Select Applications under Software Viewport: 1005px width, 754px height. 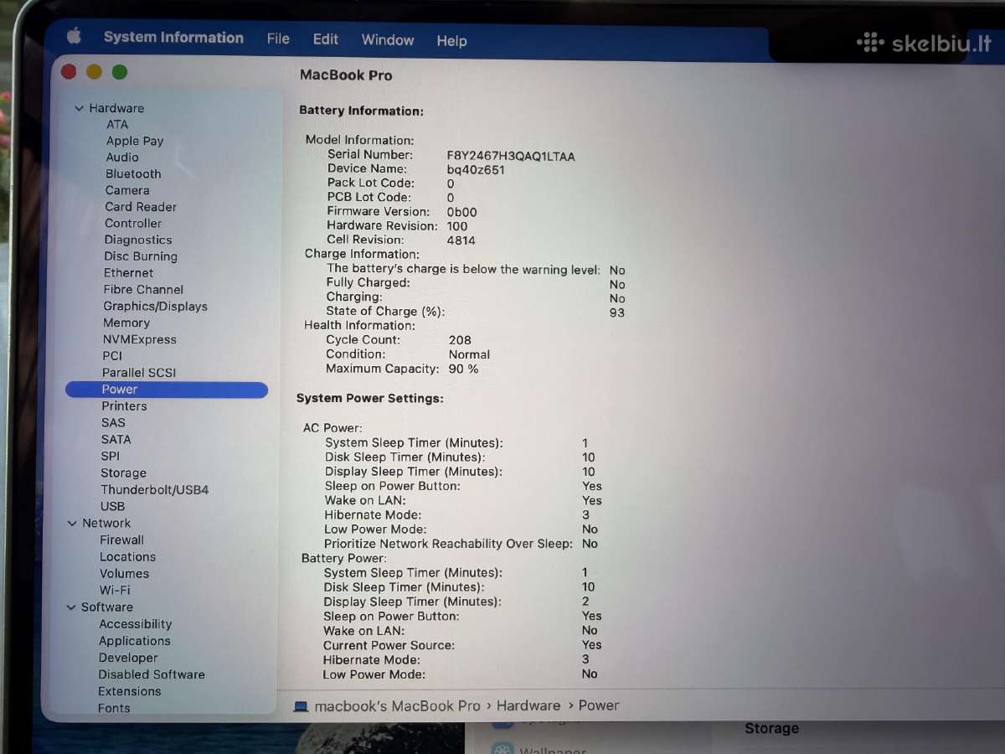click(135, 641)
